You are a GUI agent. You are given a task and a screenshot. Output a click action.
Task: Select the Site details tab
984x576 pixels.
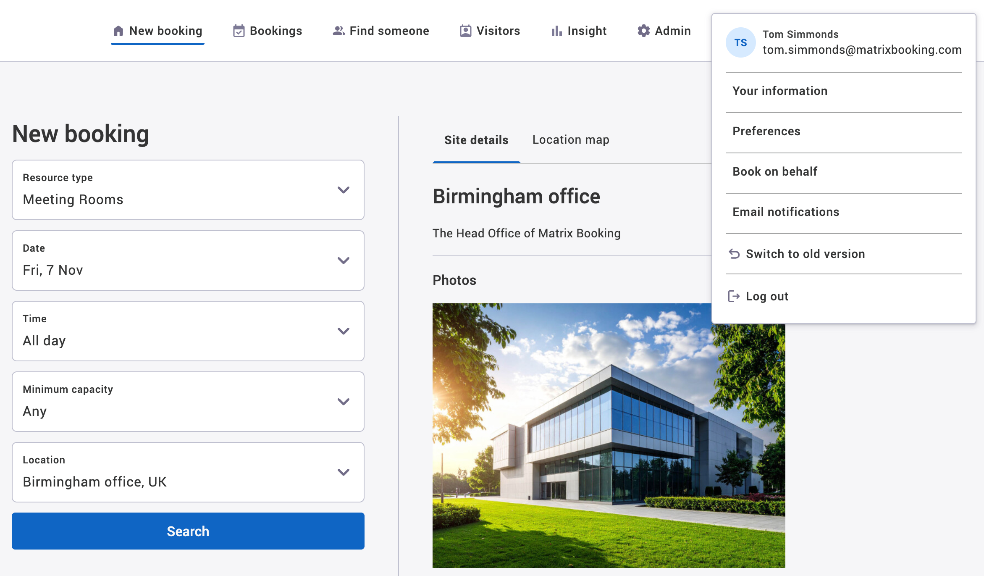pos(476,140)
